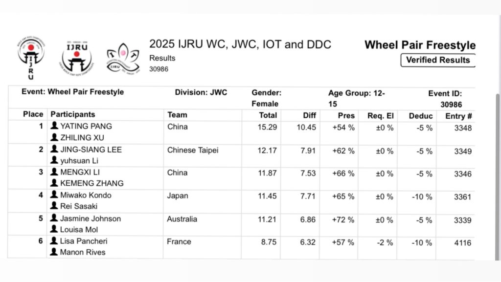Select participant name KEMENG ZHANG

[91, 183]
